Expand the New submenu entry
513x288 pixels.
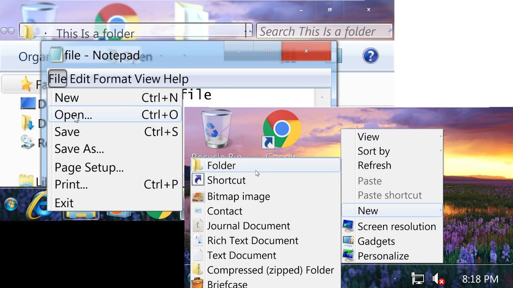[392, 210]
